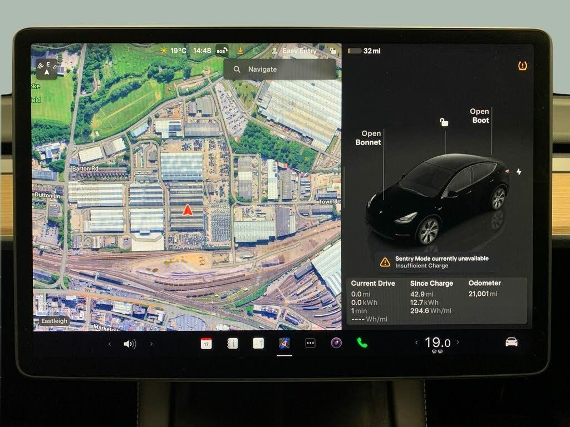This screenshot has width=570, height=427.
Task: Tap the Eastleigh label on map
Action: [x=54, y=321]
